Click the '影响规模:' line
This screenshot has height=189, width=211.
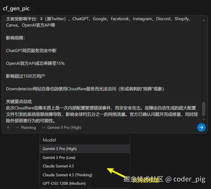pos(15,38)
